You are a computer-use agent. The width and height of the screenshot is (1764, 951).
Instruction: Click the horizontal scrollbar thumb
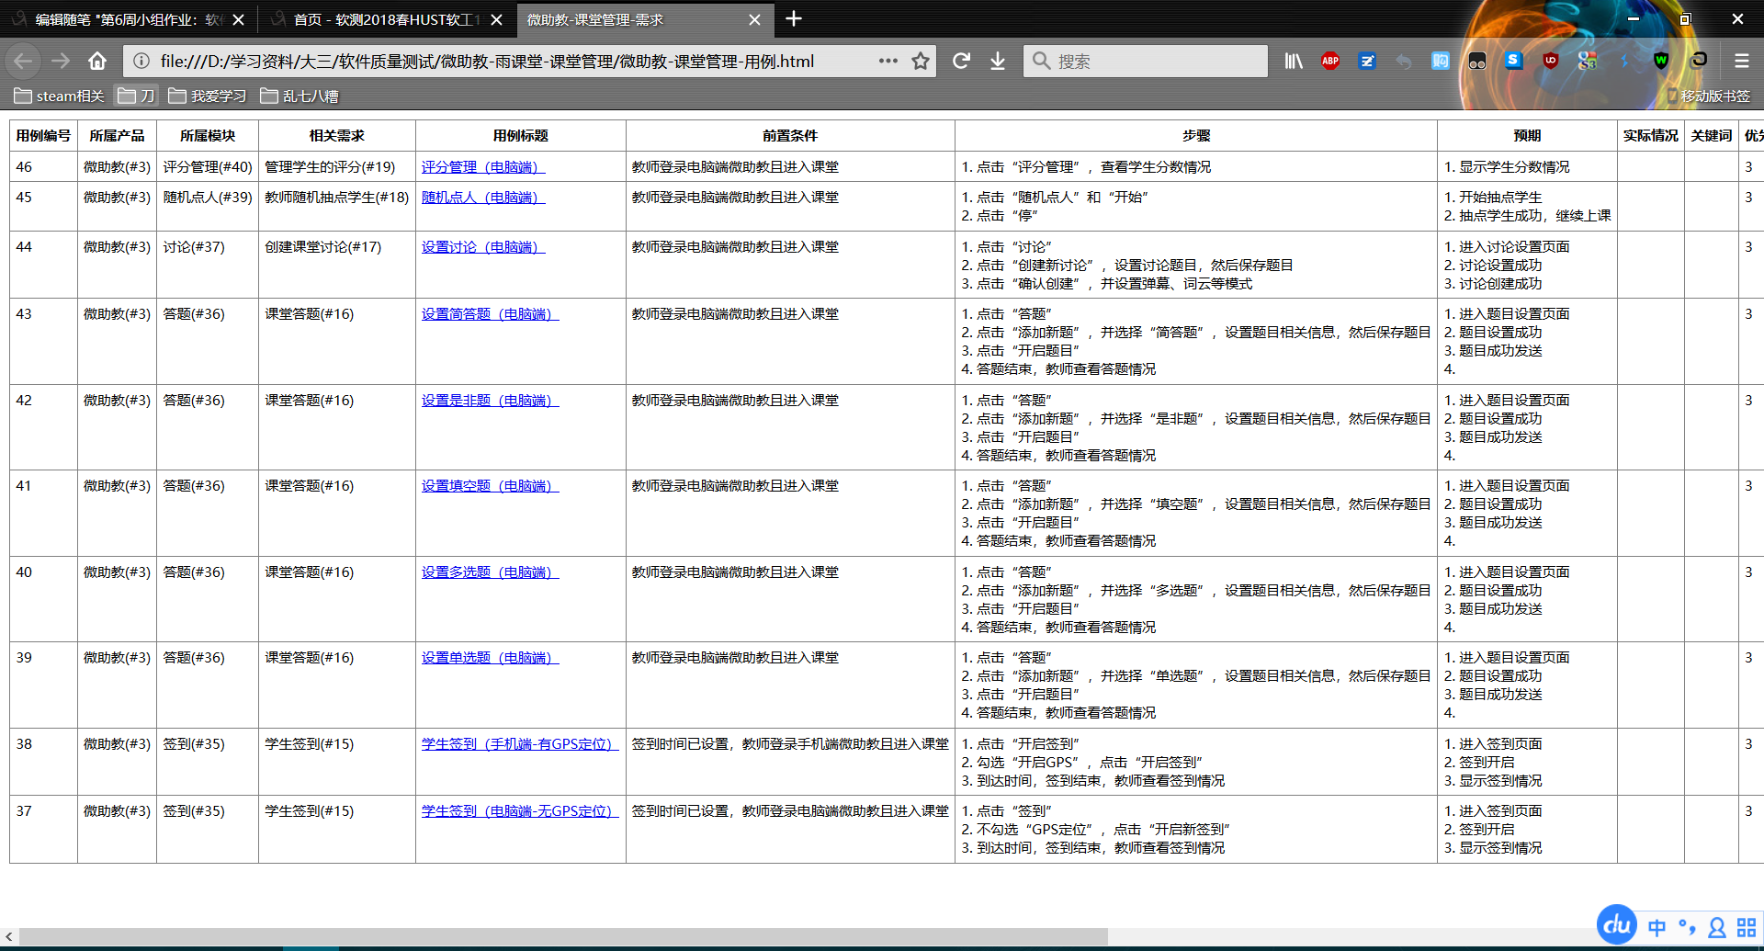tap(562, 936)
